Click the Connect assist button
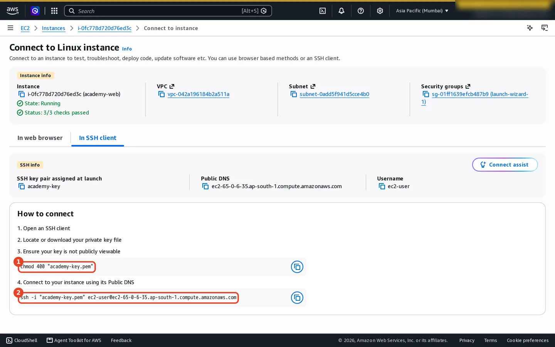The height and width of the screenshot is (347, 555). (505, 165)
